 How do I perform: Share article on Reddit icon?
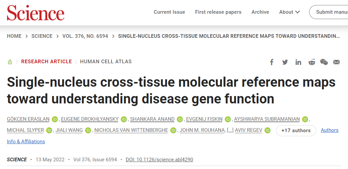(312, 62)
